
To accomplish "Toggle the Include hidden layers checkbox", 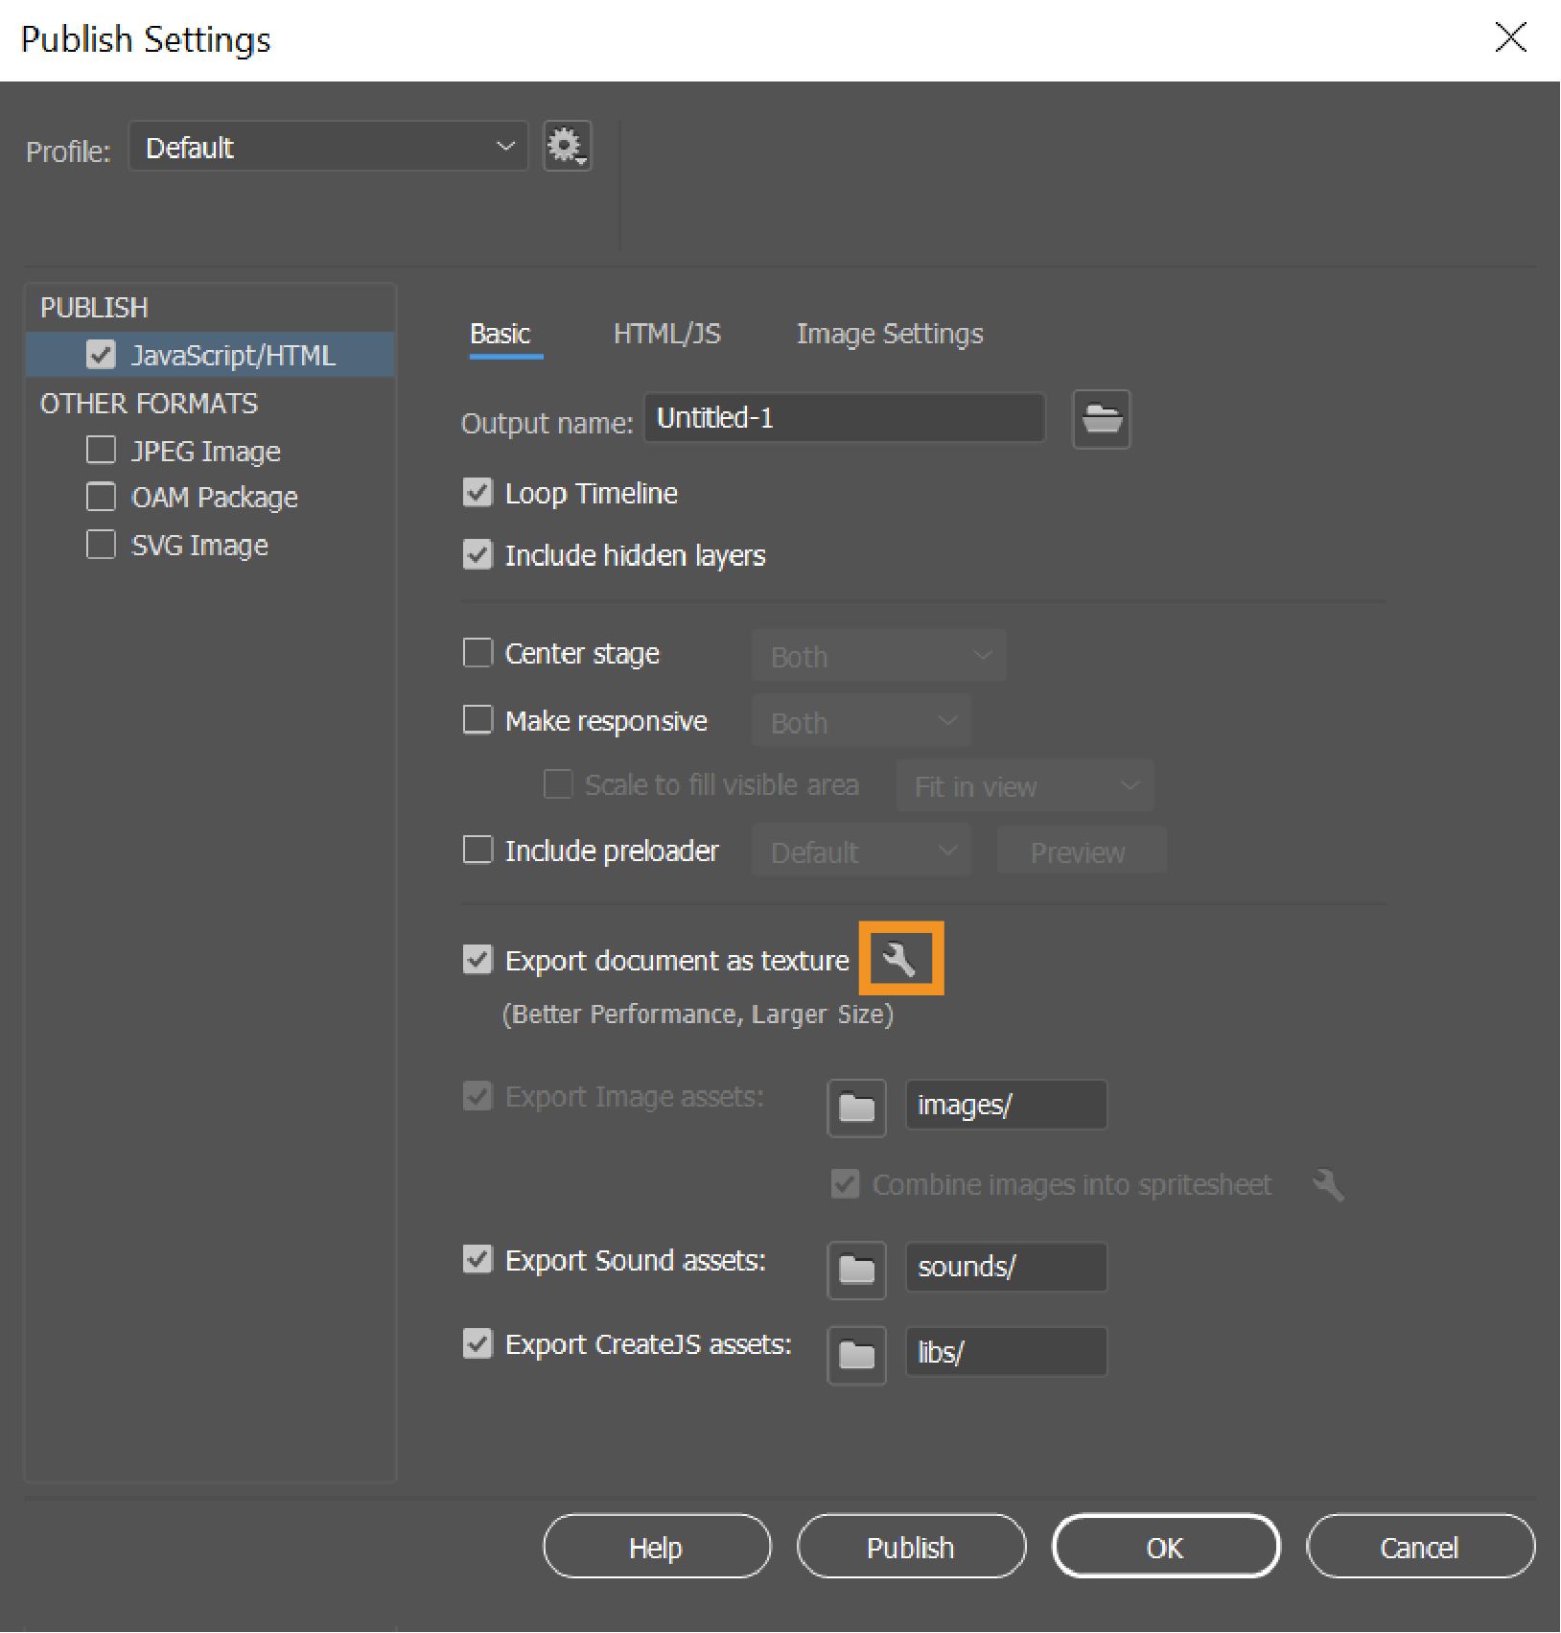I will point(478,555).
